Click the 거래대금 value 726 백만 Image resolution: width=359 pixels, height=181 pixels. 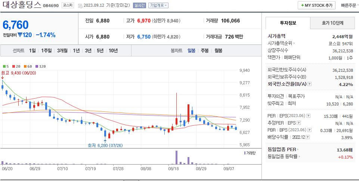point(234,37)
